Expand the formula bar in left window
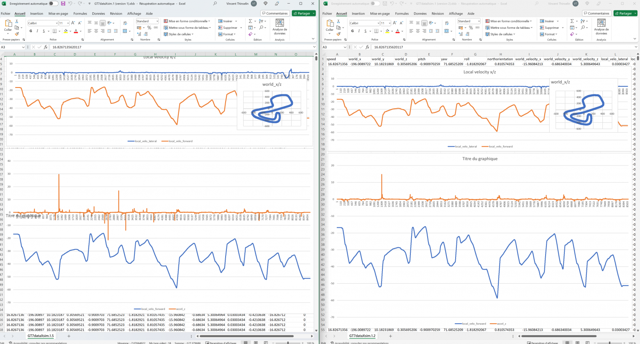The width and height of the screenshot is (640, 344). click(314, 47)
